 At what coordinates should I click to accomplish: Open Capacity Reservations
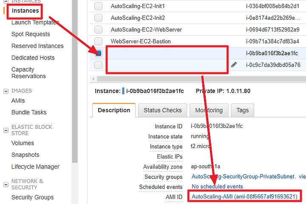click(x=28, y=73)
